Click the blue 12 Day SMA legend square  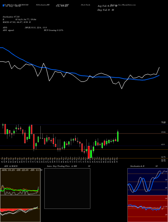click(3, 5)
